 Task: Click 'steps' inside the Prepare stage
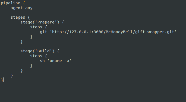click(36, 27)
